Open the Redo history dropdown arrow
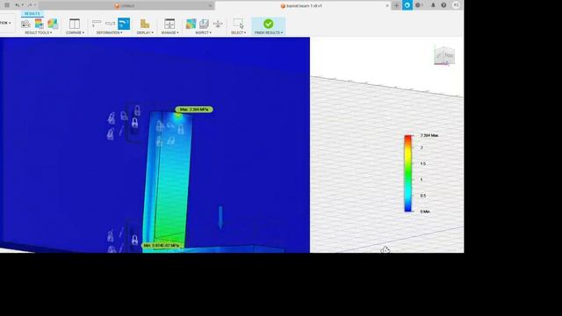Image resolution: width=562 pixels, height=316 pixels. pos(35,5)
